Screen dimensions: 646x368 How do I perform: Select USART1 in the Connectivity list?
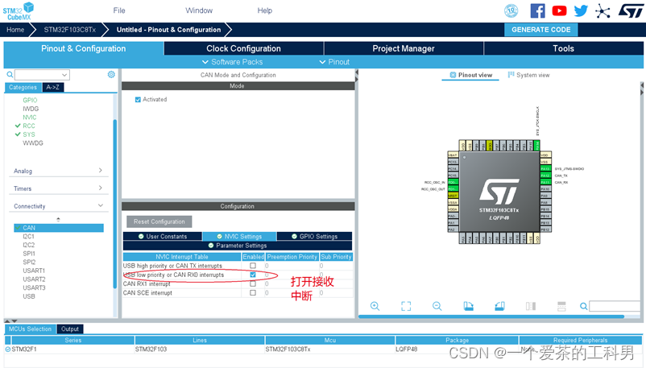[x=34, y=271]
